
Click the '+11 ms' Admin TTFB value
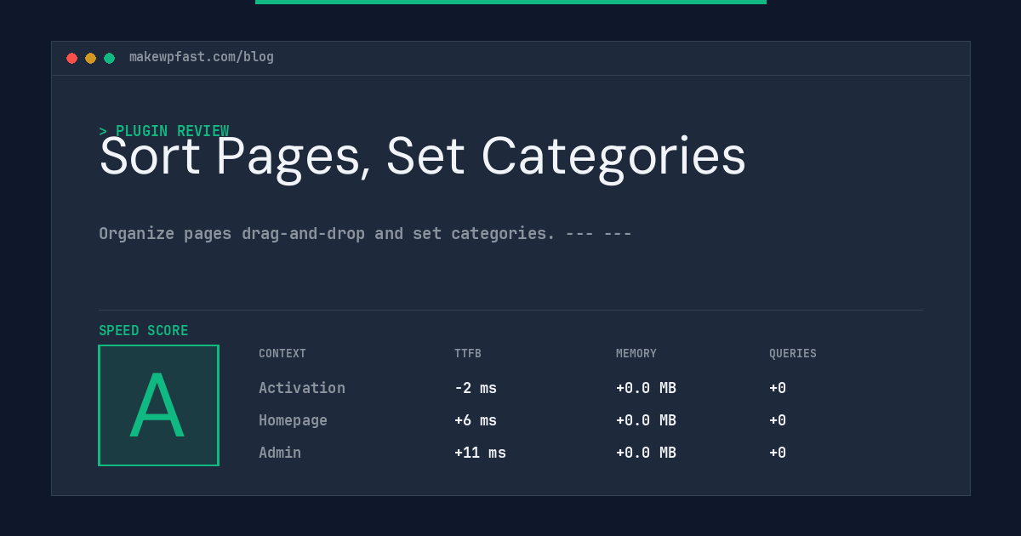coord(480,453)
